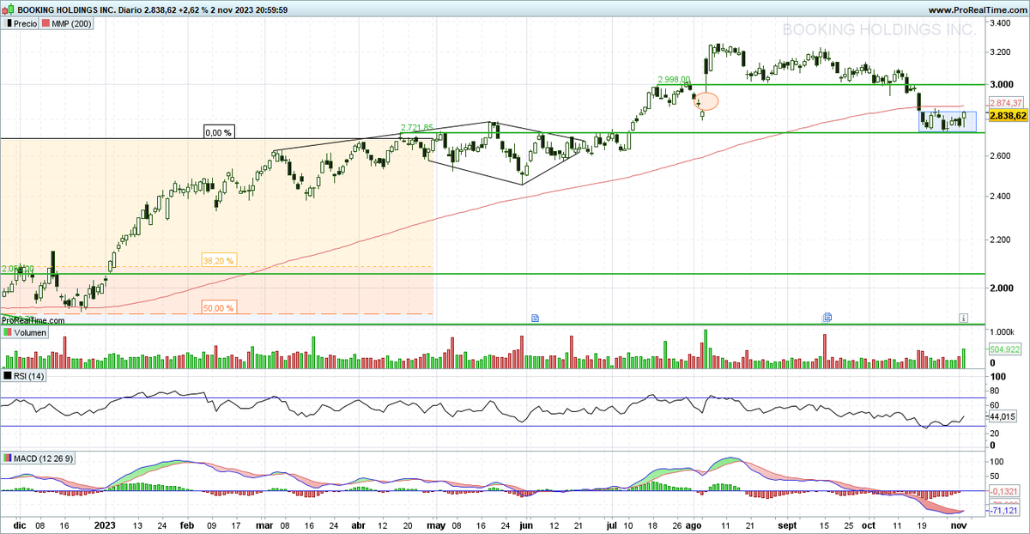Image resolution: width=1030 pixels, height=534 pixels.
Task: Select the 0,00 % Fibonacci level label
Action: pos(218,133)
